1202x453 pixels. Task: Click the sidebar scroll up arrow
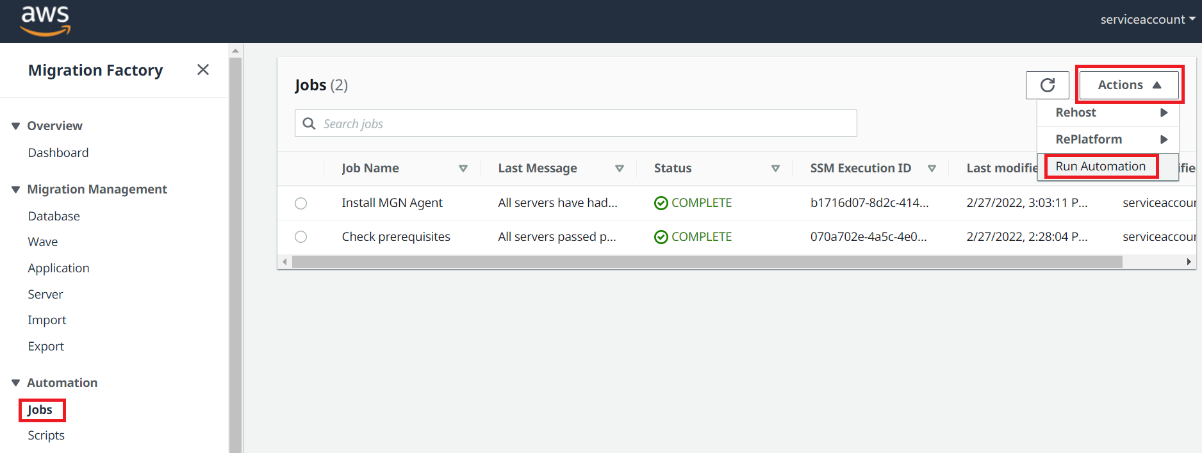pos(235,50)
